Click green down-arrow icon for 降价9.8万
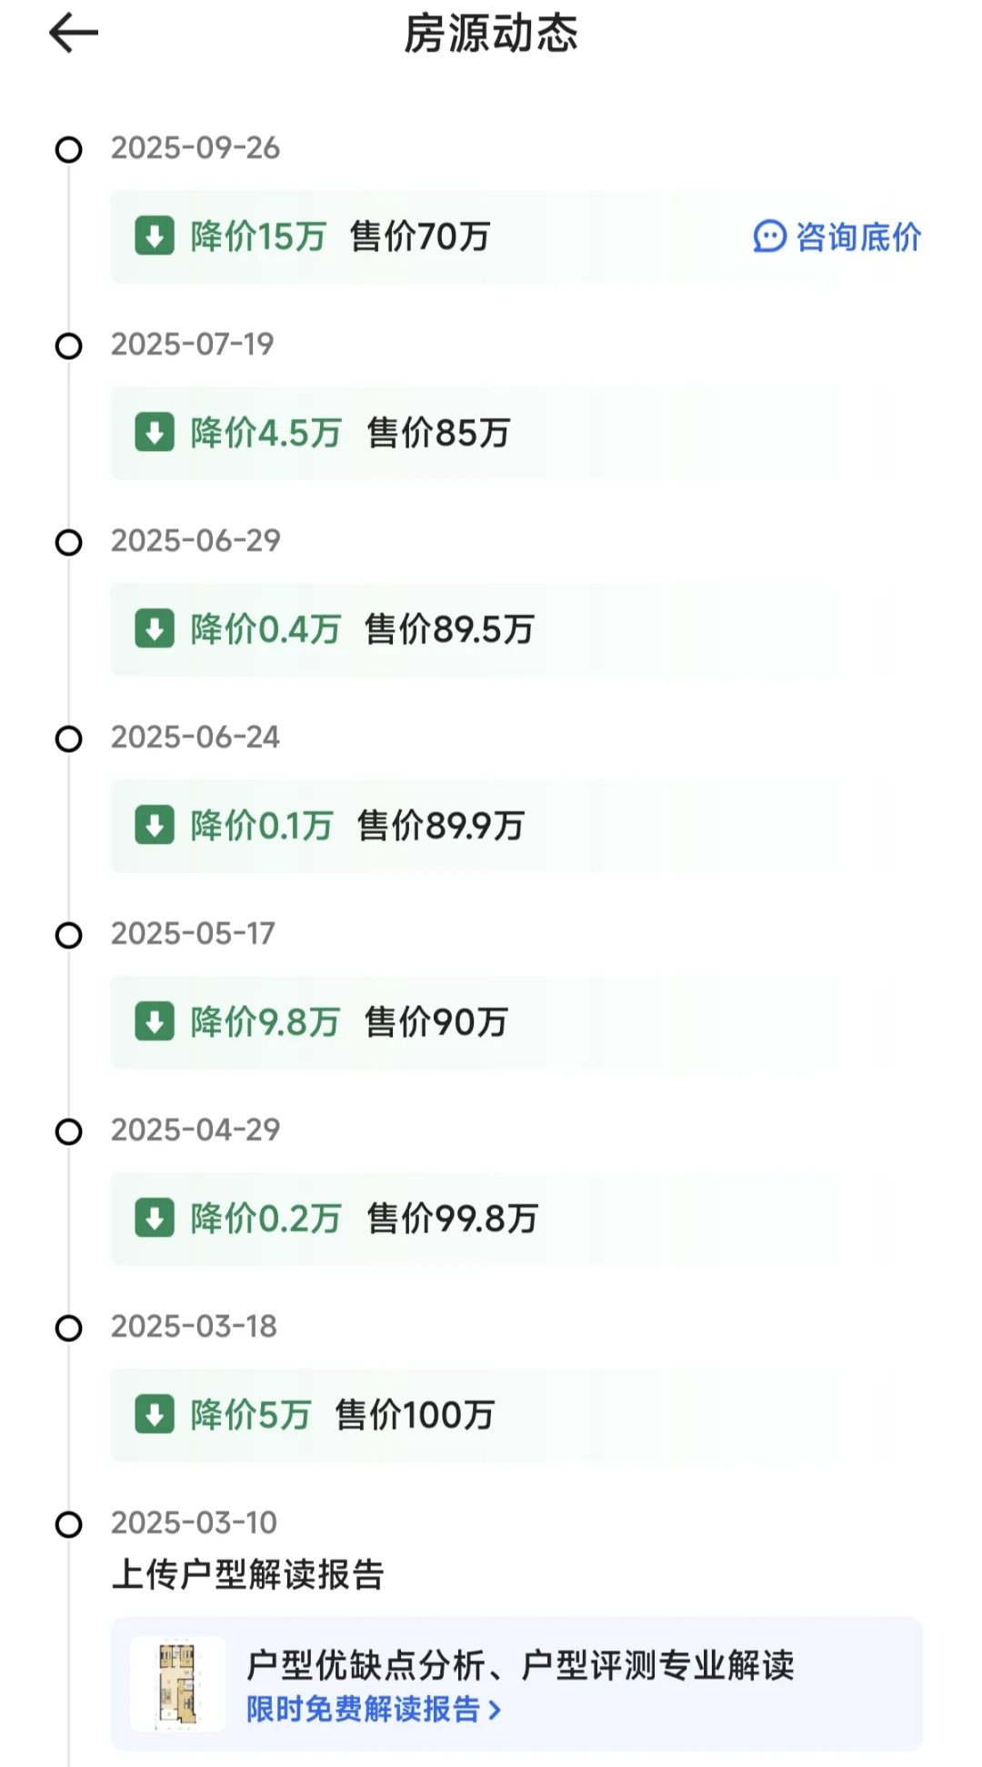The width and height of the screenshot is (982, 1767). coord(155,1022)
